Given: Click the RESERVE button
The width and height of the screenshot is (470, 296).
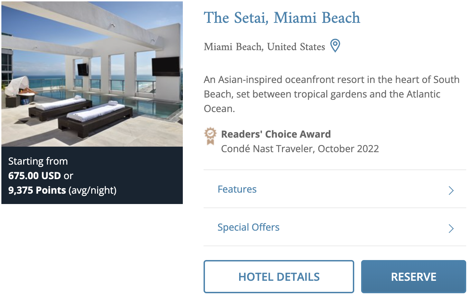Looking at the screenshot, I should (x=413, y=276).
